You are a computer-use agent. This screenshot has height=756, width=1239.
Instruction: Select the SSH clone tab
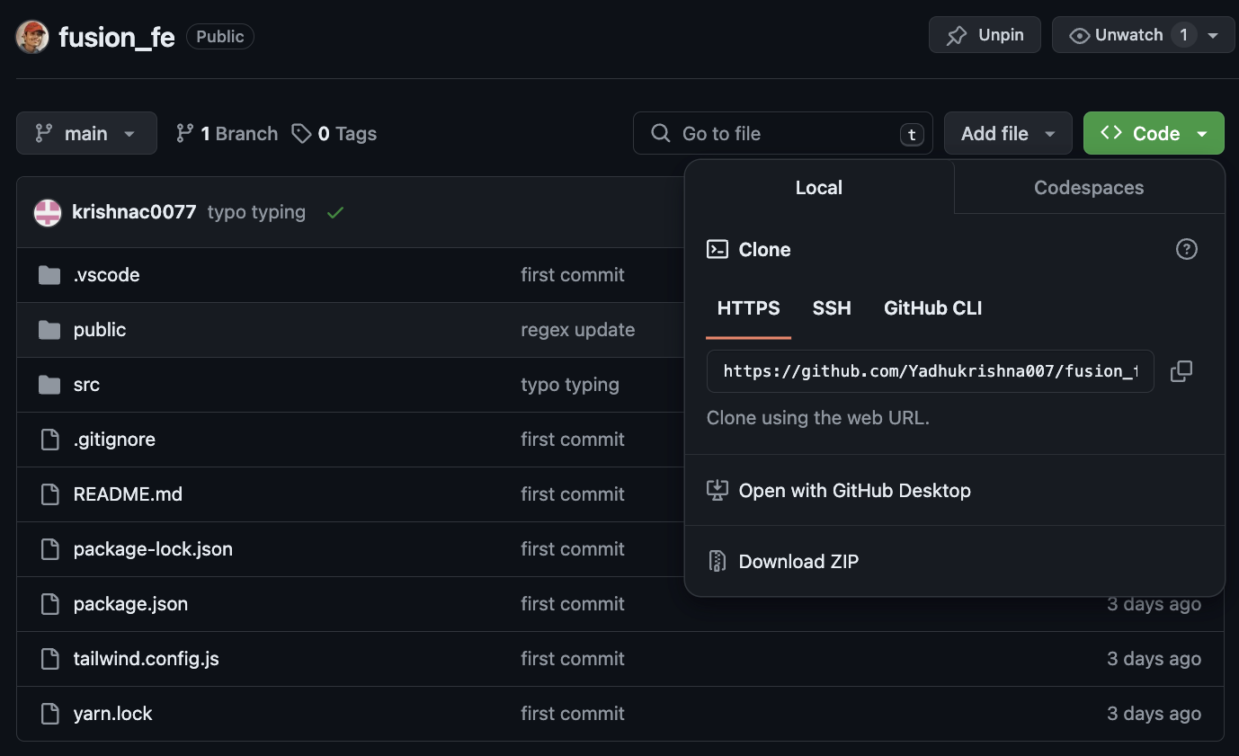832,308
